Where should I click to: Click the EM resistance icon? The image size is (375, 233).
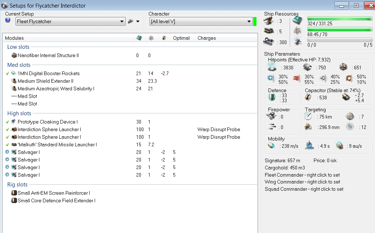tap(271, 78)
